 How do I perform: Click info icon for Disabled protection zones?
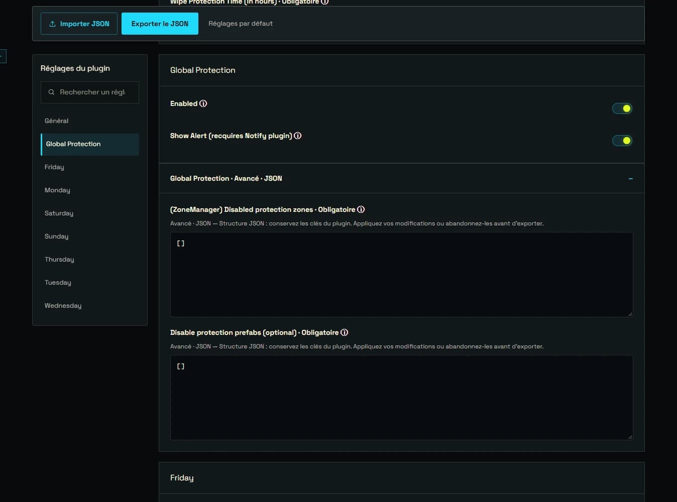point(361,210)
